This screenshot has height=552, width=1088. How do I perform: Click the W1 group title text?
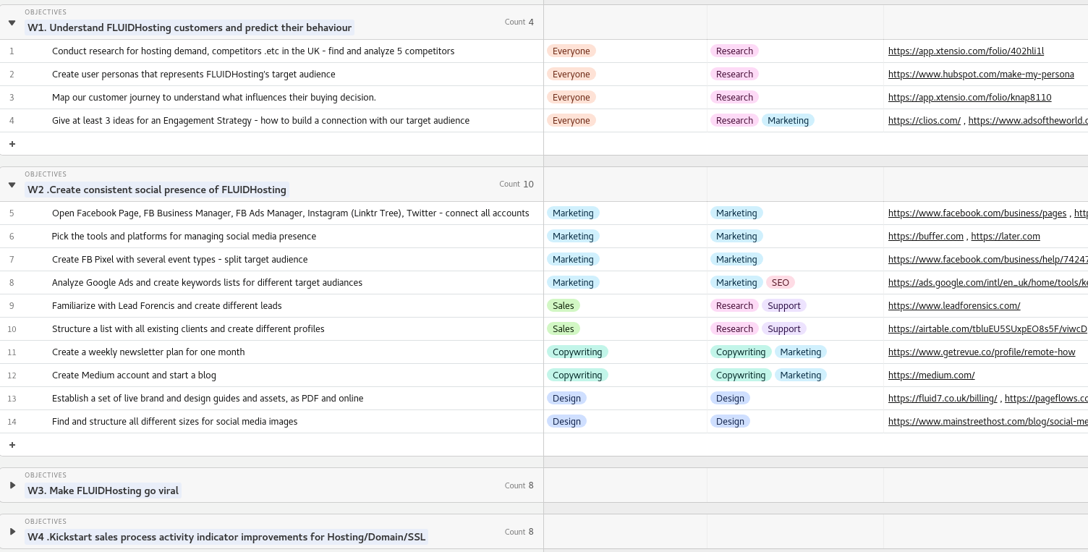(190, 27)
